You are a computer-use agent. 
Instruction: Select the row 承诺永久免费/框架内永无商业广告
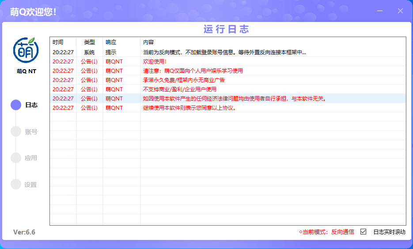click(x=228, y=80)
